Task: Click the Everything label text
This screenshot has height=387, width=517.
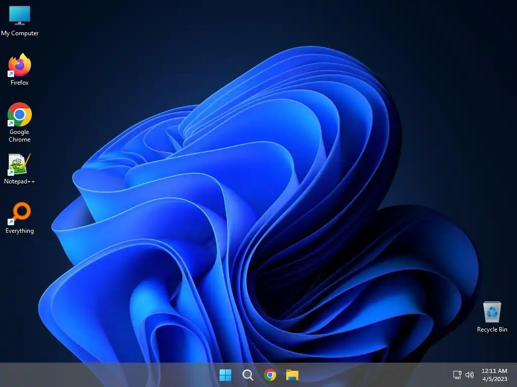Action: tap(20, 231)
